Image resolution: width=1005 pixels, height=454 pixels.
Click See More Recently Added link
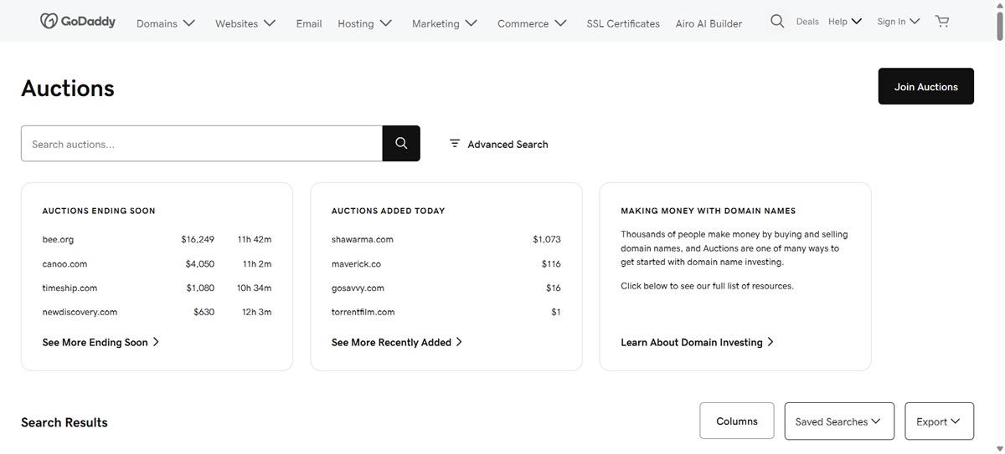396,342
